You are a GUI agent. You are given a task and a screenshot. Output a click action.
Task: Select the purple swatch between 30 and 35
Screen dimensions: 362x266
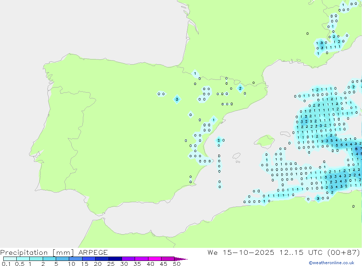tap(128, 259)
